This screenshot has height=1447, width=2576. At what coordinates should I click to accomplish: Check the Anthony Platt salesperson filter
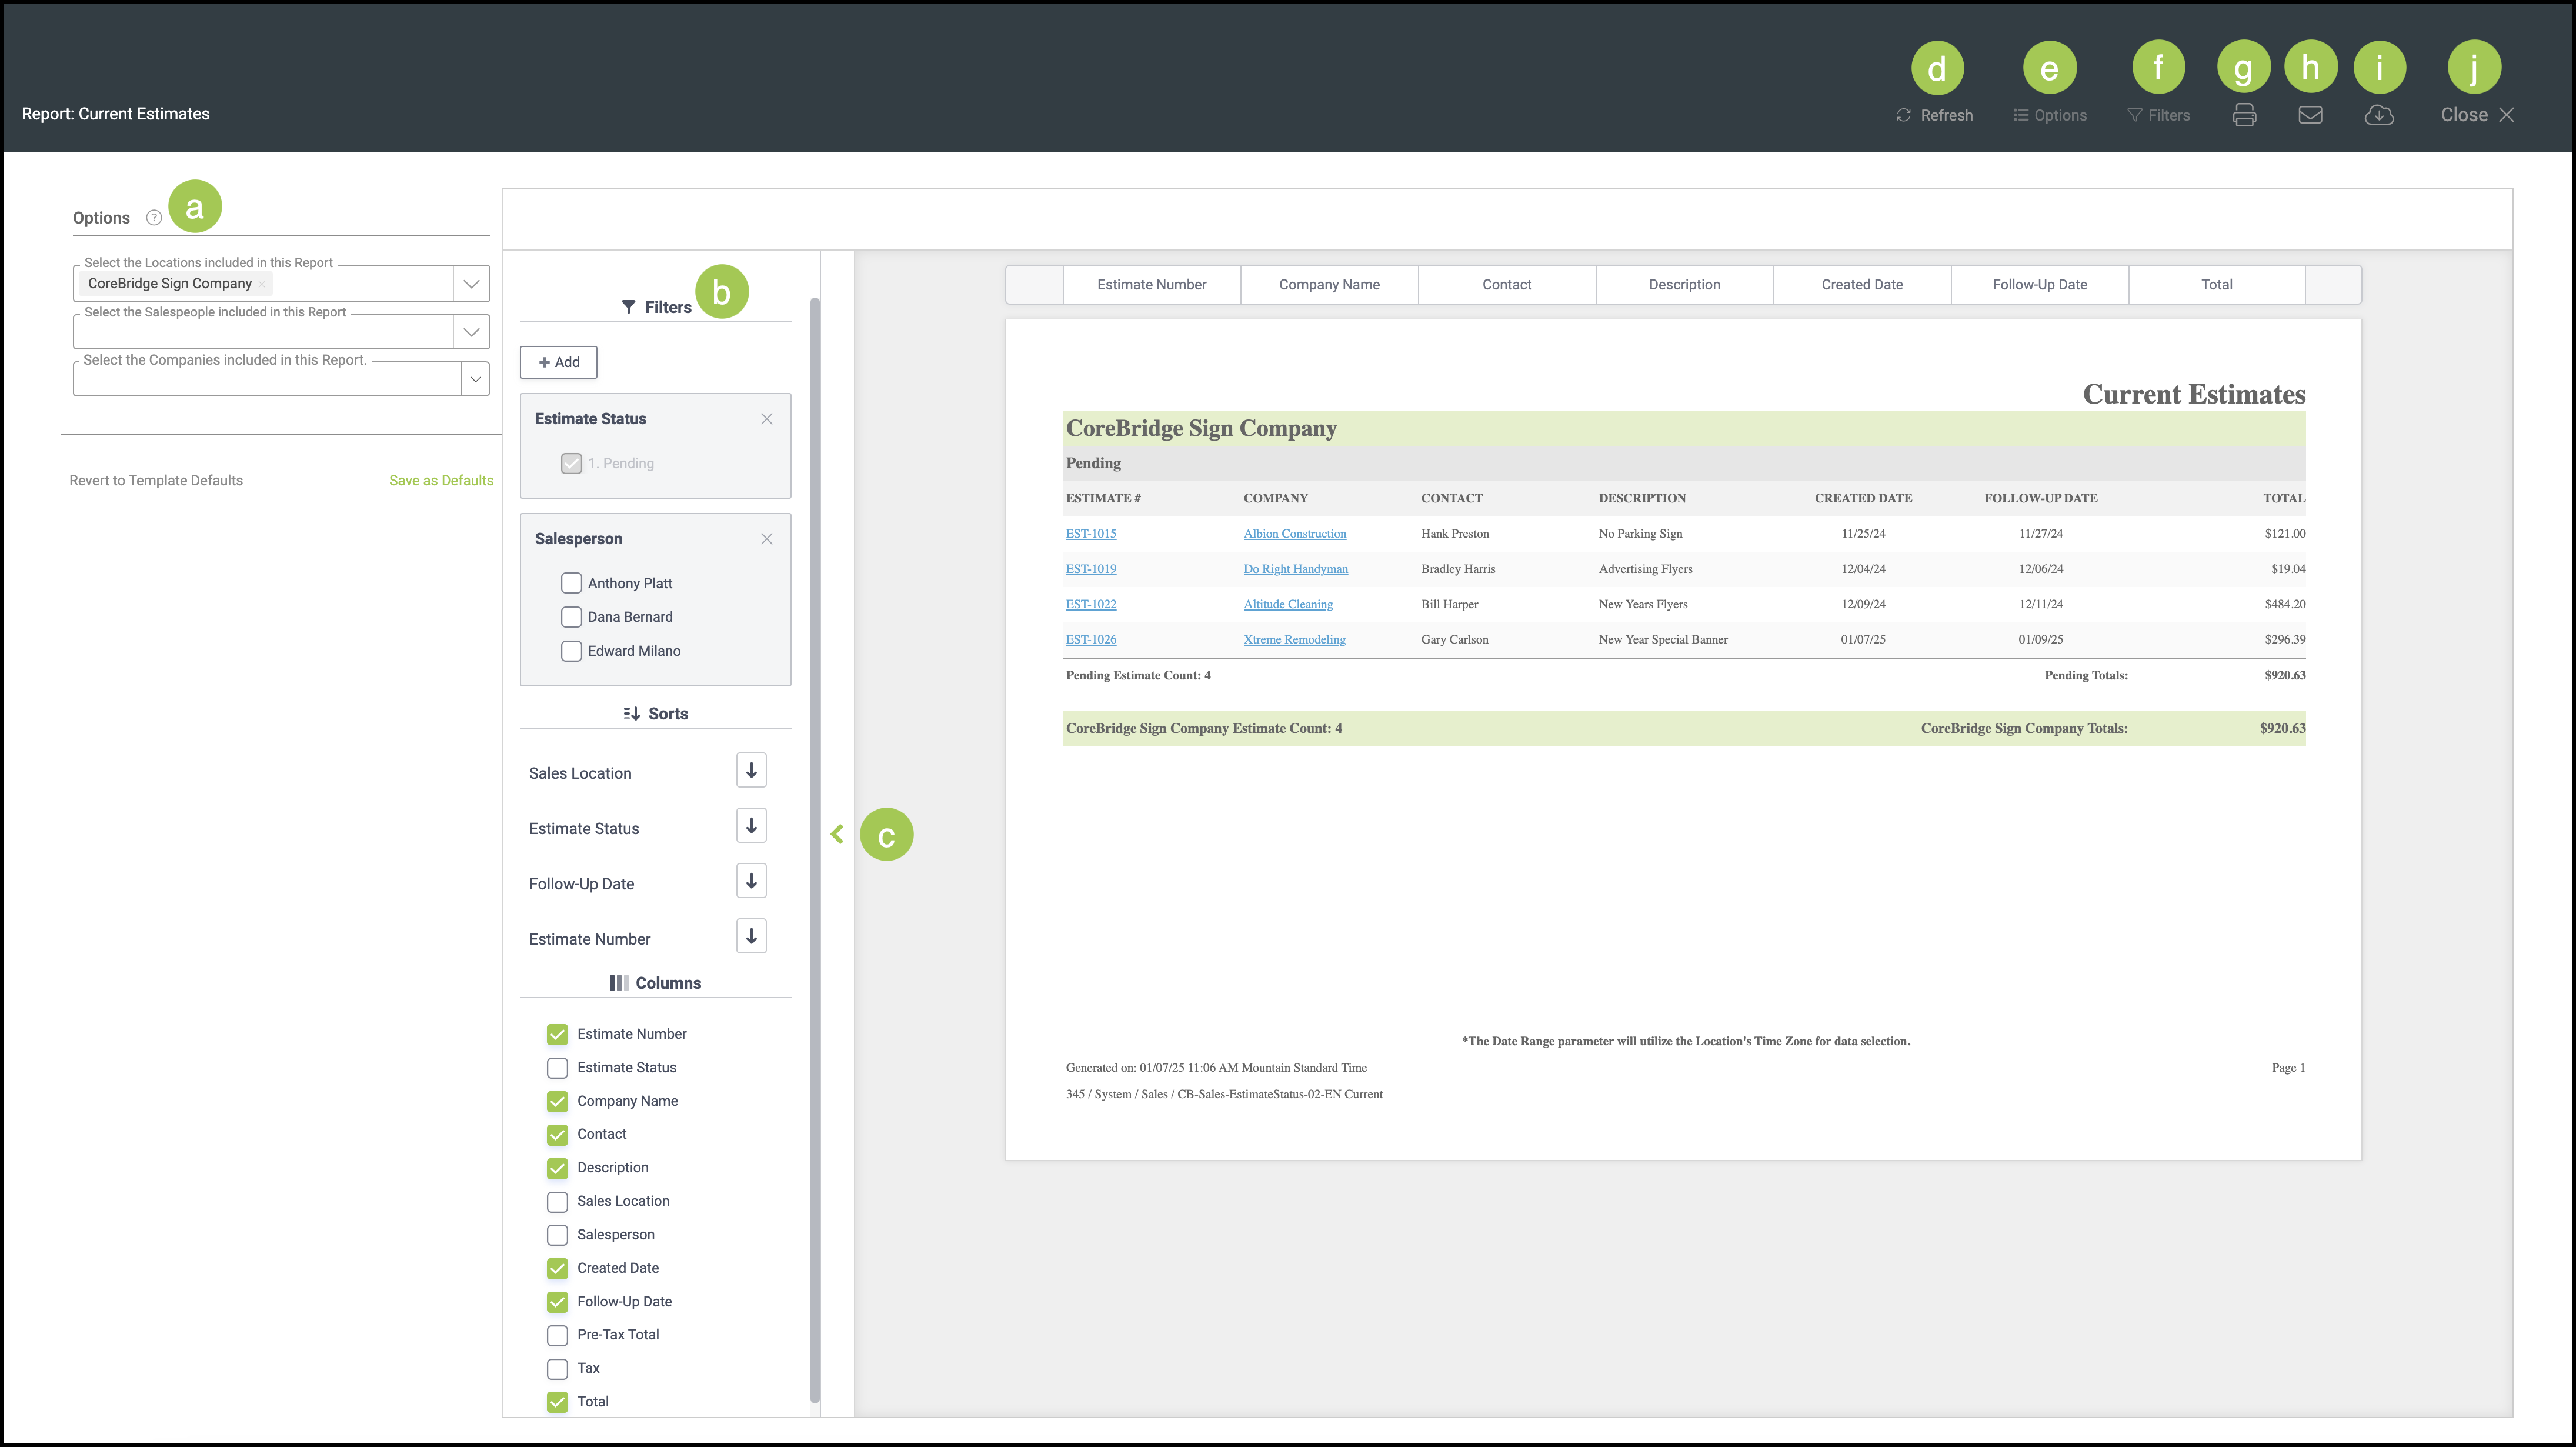point(571,583)
